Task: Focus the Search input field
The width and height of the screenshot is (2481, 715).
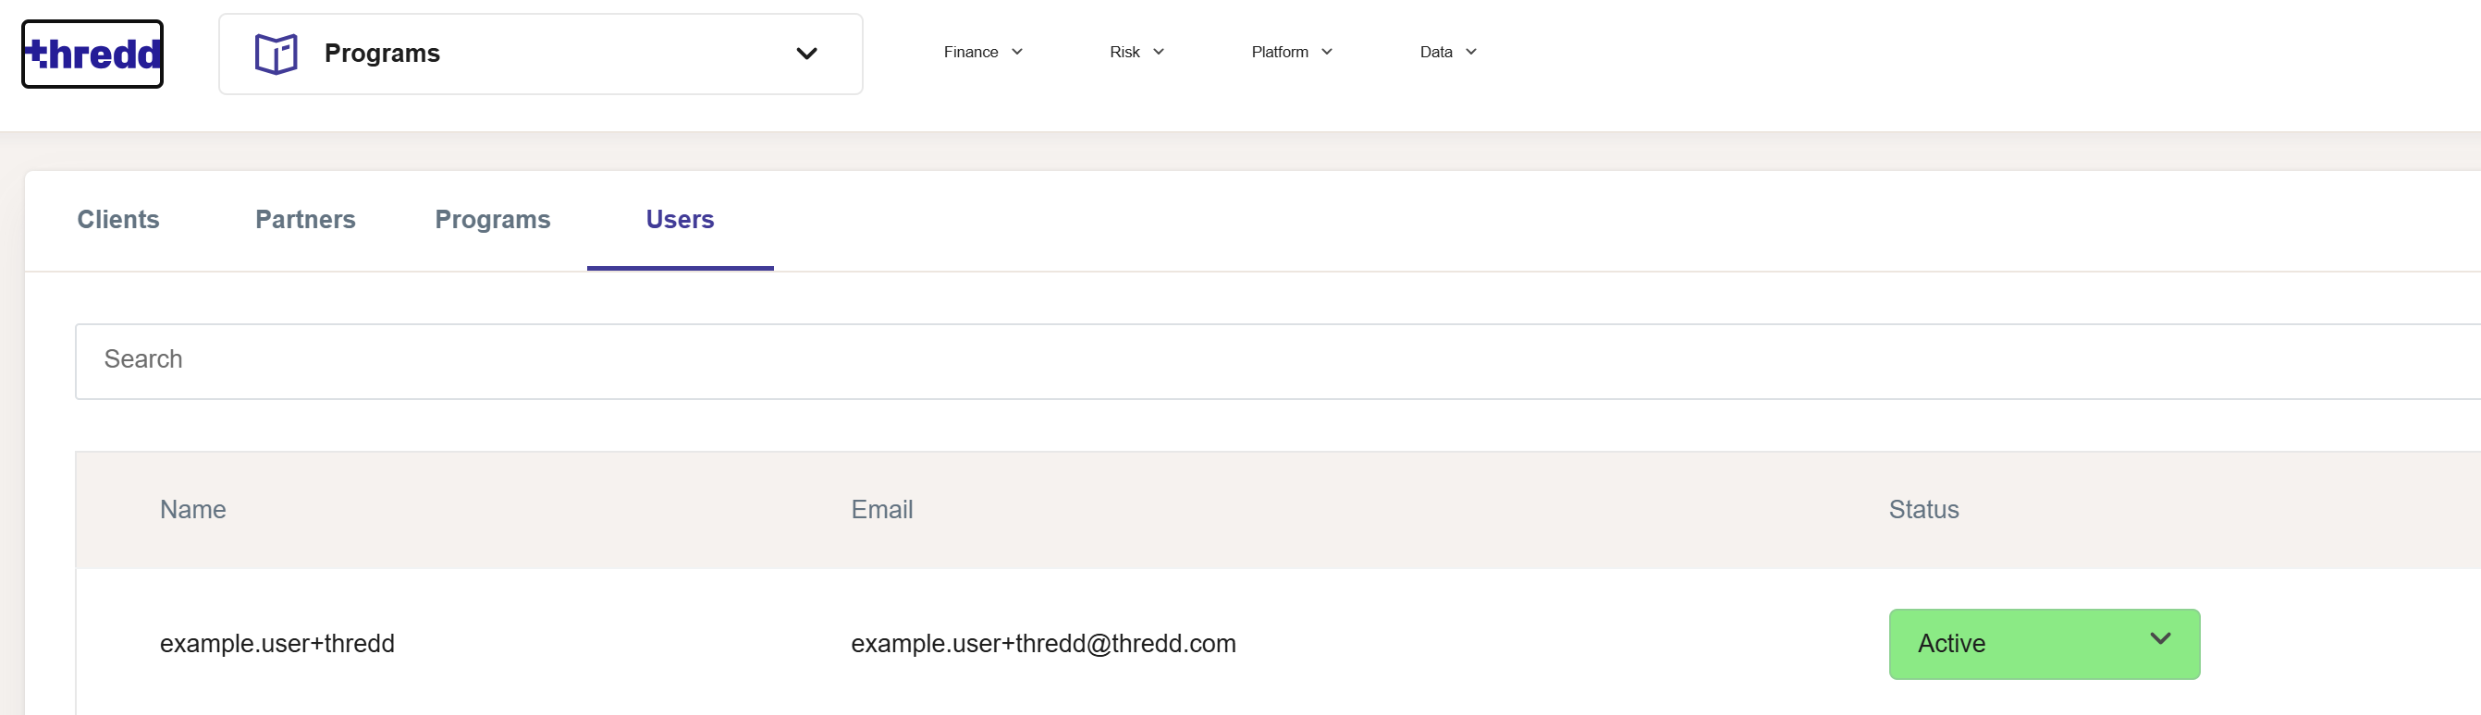Action: [1277, 361]
